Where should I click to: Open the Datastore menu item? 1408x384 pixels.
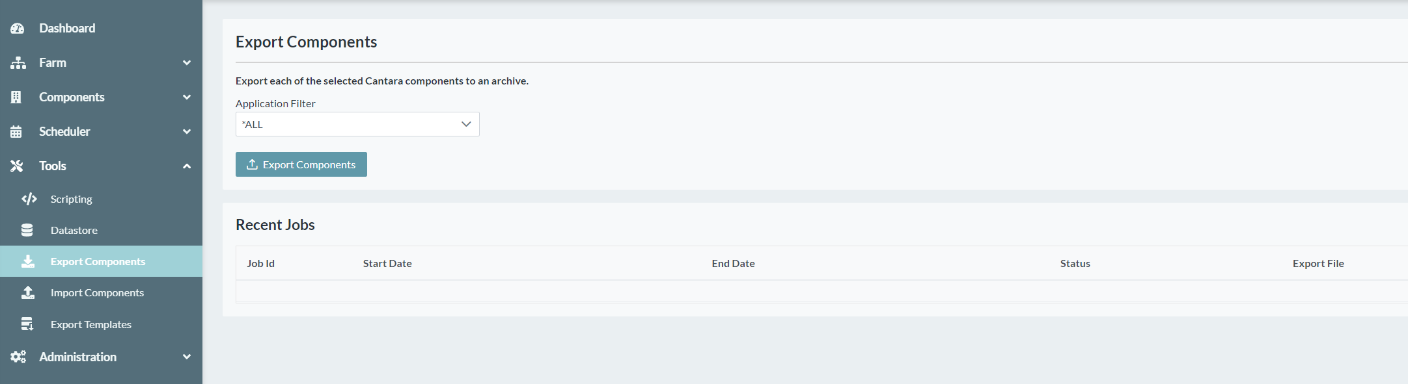pos(74,231)
